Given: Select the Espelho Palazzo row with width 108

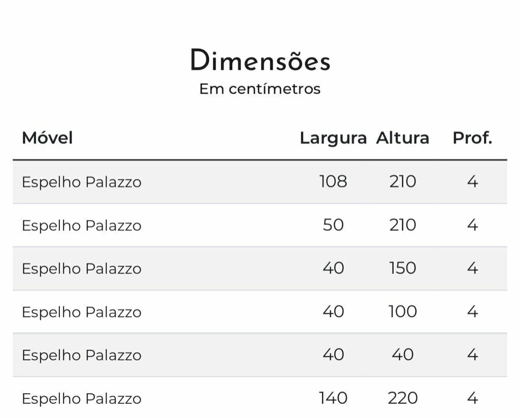Looking at the screenshot, I should (x=260, y=182).
